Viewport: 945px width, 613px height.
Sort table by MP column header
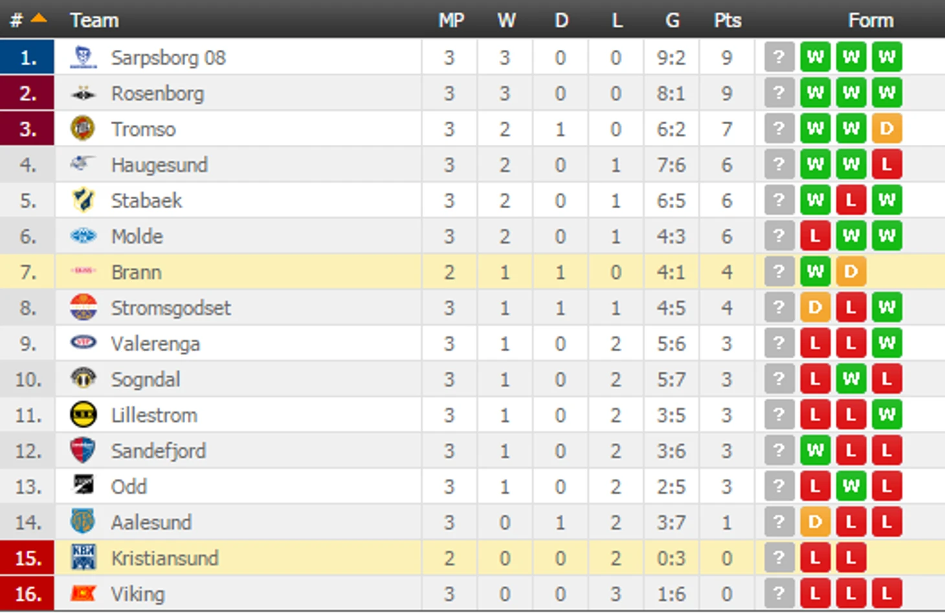(x=450, y=21)
